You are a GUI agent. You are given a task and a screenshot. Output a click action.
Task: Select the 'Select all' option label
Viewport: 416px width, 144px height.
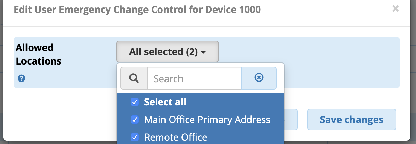(x=165, y=102)
